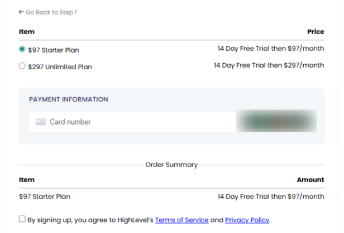Click the back arrow icon
Image resolution: width=344 pixels, height=233 pixels.
21,12
